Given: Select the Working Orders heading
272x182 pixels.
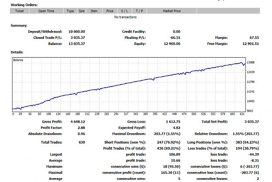Looking at the screenshot, I should [24, 5].
